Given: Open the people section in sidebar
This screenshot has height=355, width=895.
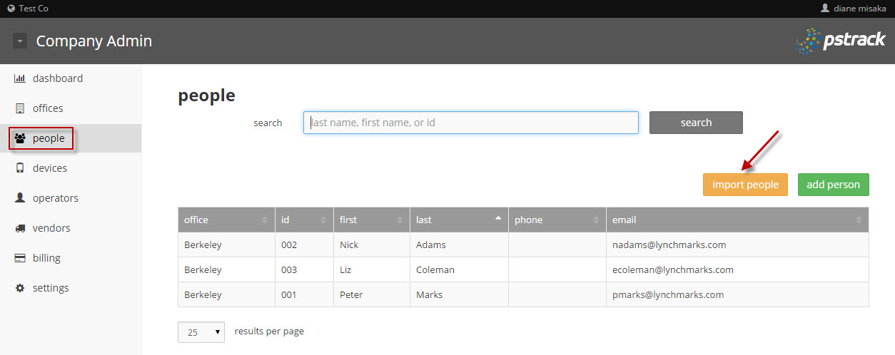Looking at the screenshot, I should pyautogui.click(x=48, y=138).
